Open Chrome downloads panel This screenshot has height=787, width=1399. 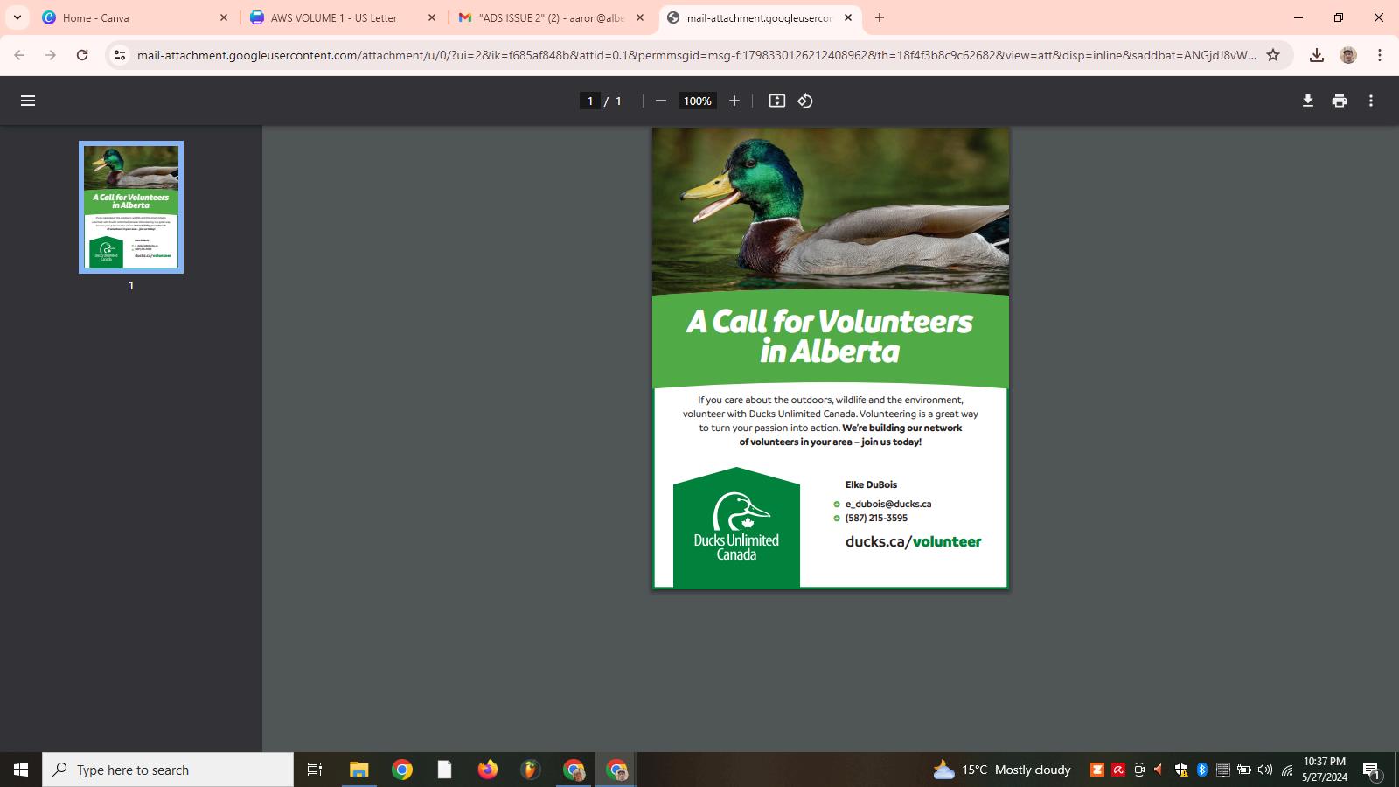coord(1317,55)
